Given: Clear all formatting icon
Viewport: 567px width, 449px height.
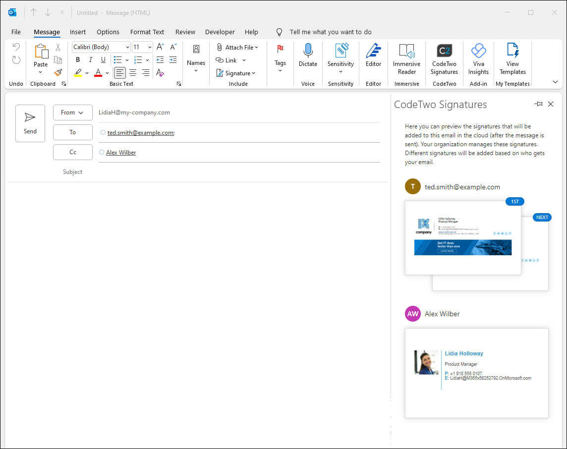Looking at the screenshot, I should pos(160,73).
